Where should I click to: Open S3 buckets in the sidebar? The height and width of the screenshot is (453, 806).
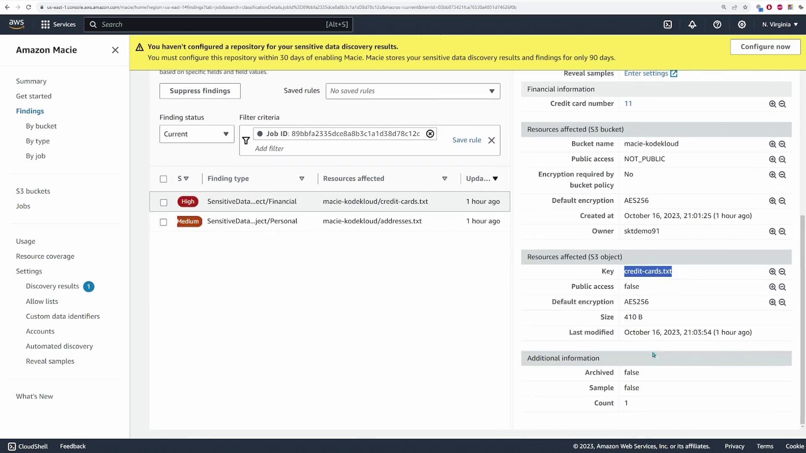(33, 191)
